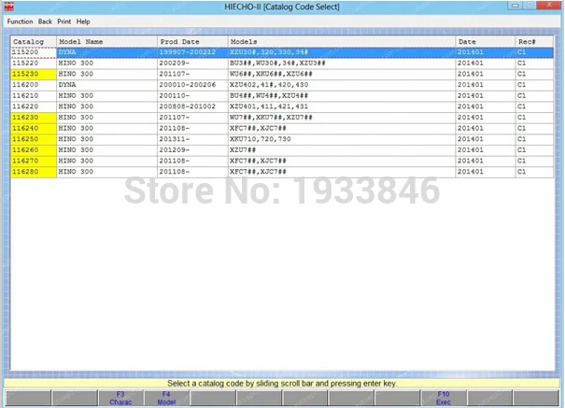
Task: Select catalog code 116200
Action: tap(33, 85)
